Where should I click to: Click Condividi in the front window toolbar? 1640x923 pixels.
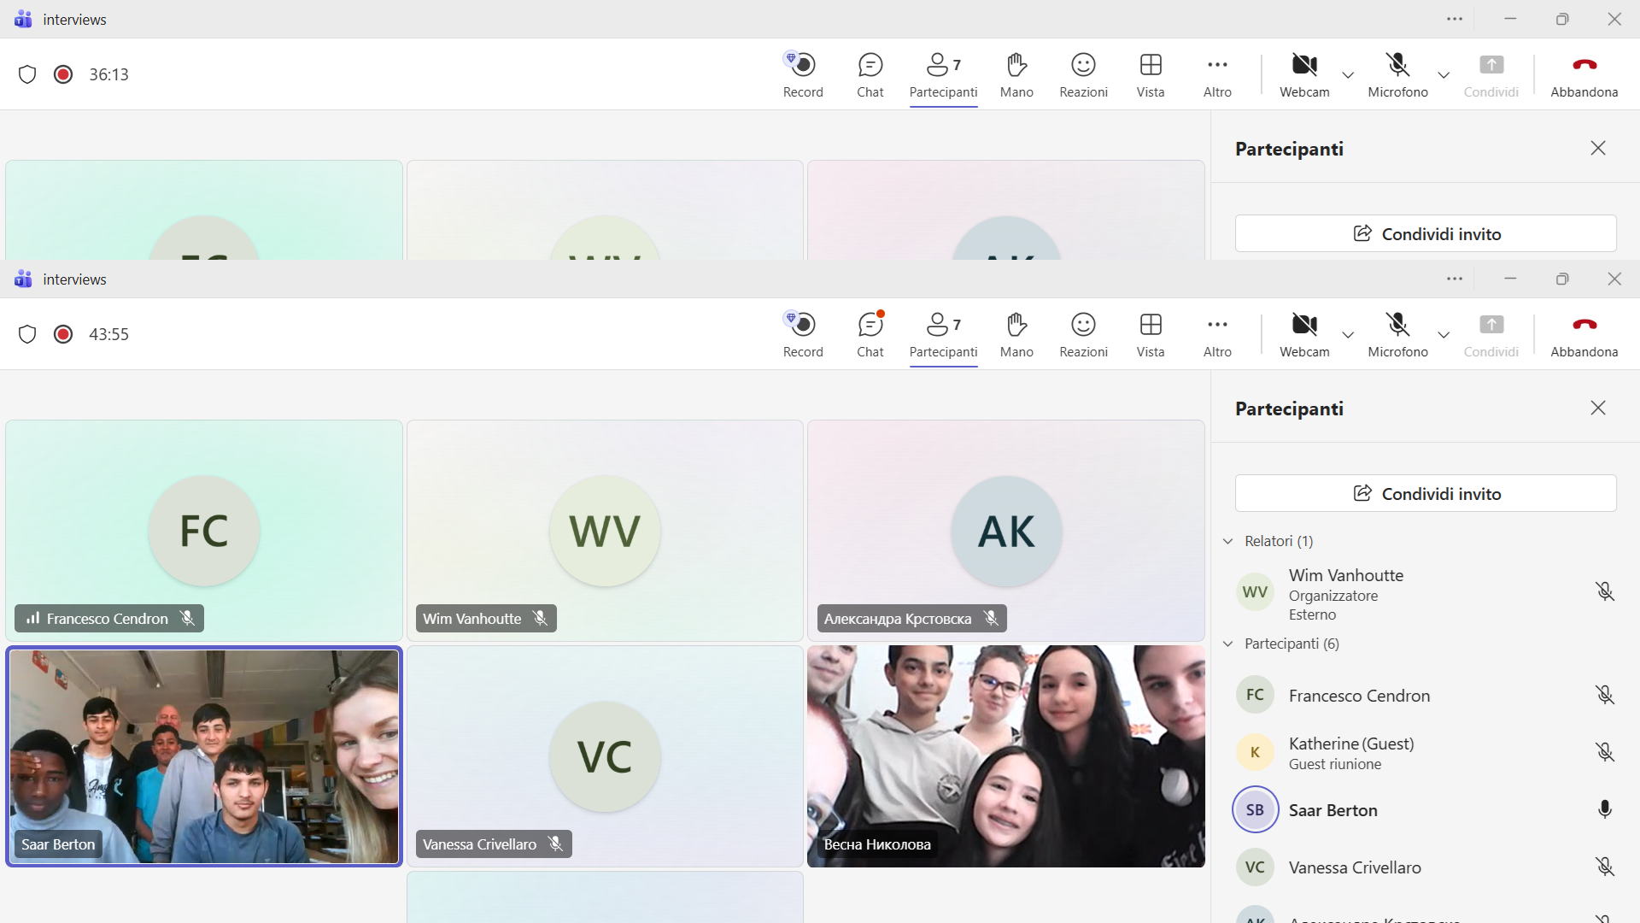(x=1491, y=335)
